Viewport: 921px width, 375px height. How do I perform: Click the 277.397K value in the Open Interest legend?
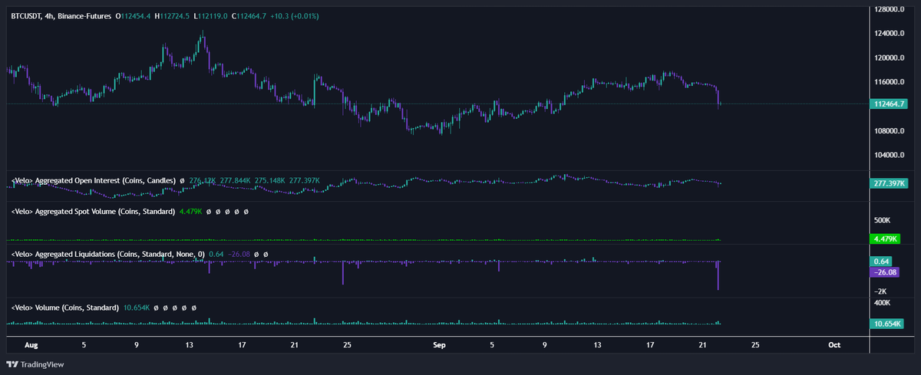[304, 181]
